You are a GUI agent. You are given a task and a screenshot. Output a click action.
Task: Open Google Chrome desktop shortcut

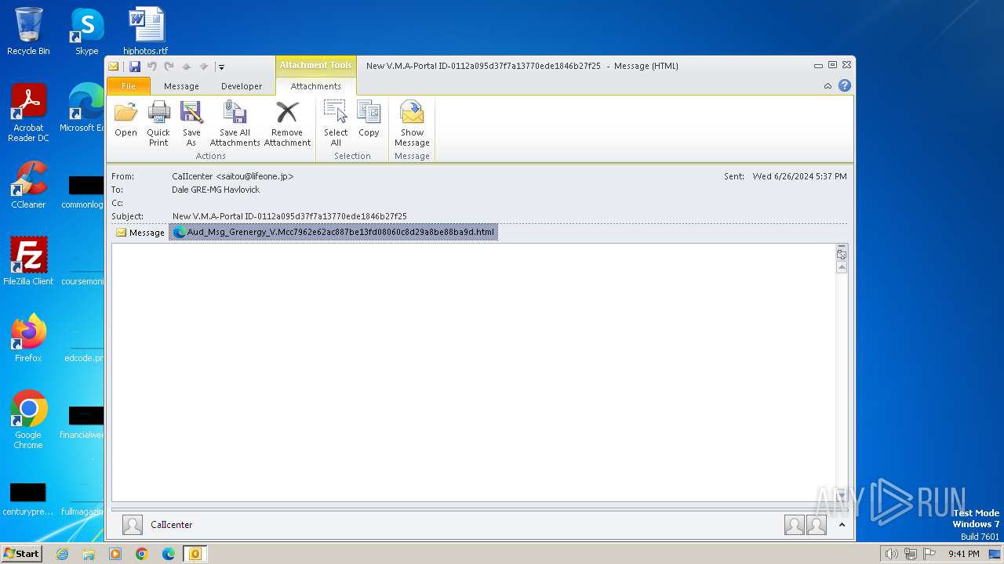pos(28,420)
